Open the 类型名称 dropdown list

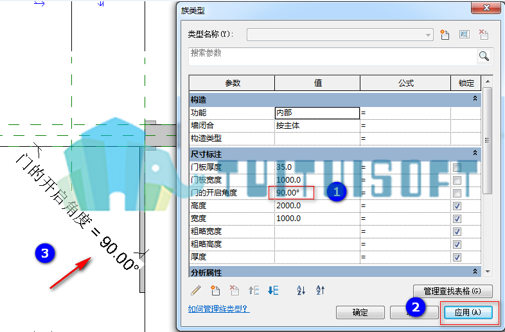tap(428, 35)
